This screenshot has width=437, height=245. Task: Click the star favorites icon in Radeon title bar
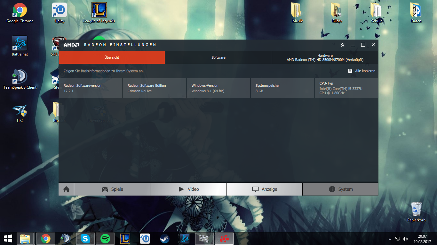tap(343, 45)
